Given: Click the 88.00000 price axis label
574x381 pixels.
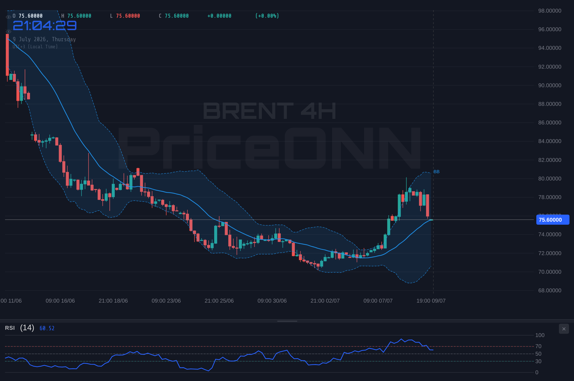Looking at the screenshot, I should click(x=550, y=104).
